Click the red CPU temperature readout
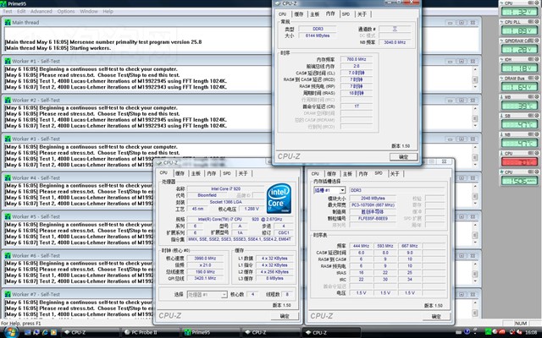Screen dimensions: 542x338 tap(519, 161)
